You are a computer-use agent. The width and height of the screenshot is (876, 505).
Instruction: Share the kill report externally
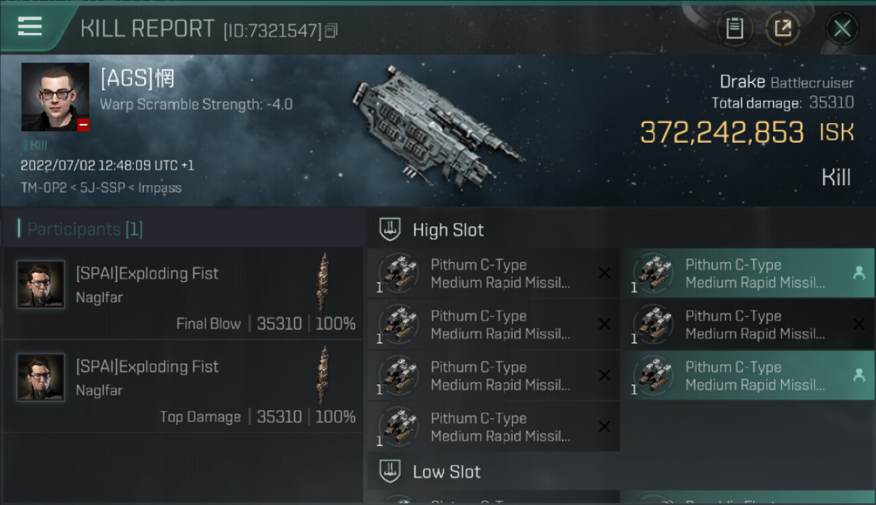click(782, 28)
